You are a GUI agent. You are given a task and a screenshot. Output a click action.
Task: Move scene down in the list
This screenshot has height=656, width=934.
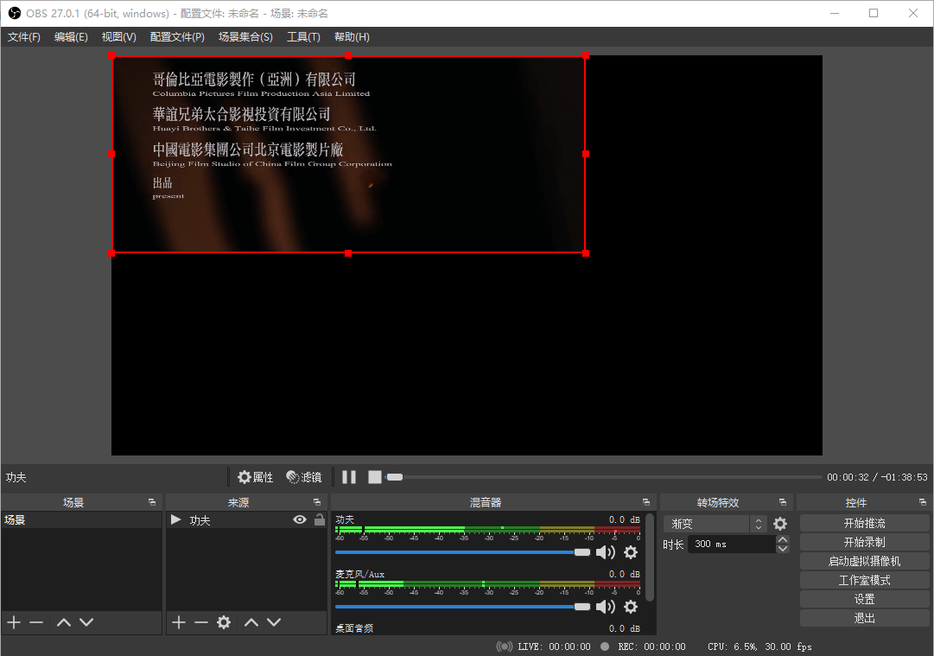[x=86, y=622]
